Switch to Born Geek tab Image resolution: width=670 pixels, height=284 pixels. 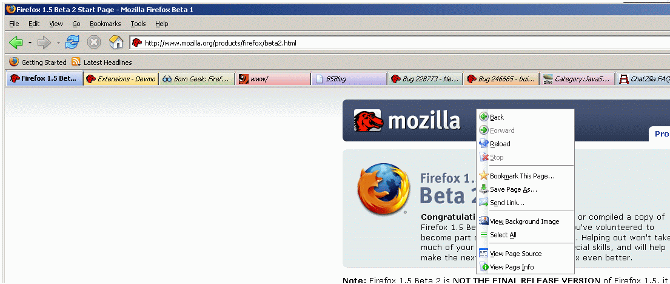(x=197, y=79)
